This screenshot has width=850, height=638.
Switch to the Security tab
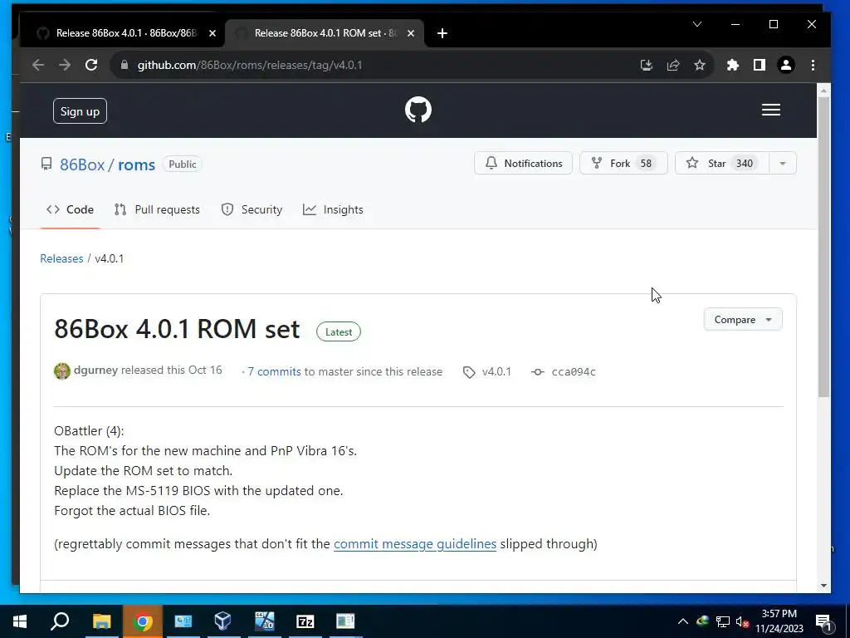point(252,210)
